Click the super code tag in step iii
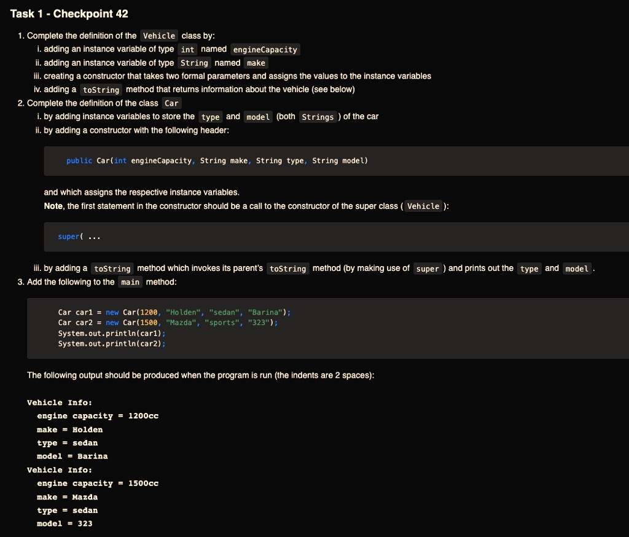 (428, 269)
